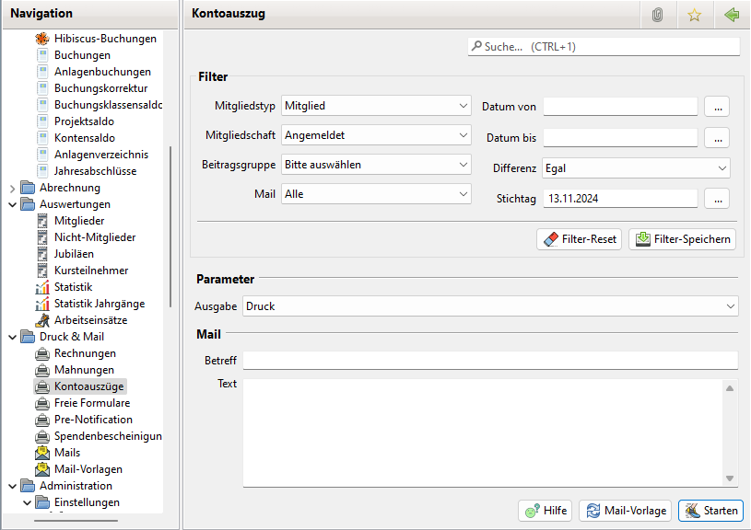Click the green back arrow icon
This screenshot has width=751, height=530.
coord(731,15)
